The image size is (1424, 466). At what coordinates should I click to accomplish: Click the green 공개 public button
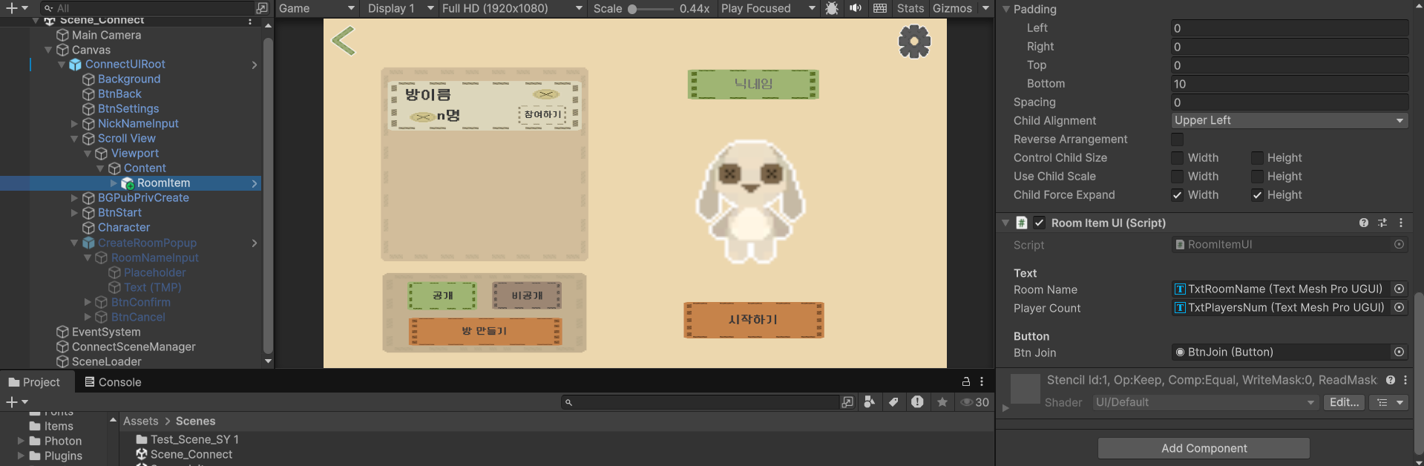[x=442, y=295]
